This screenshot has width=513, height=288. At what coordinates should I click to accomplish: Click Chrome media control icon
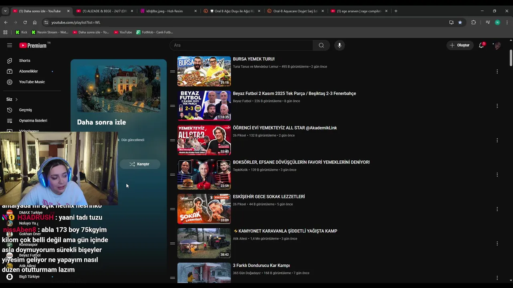click(487, 22)
